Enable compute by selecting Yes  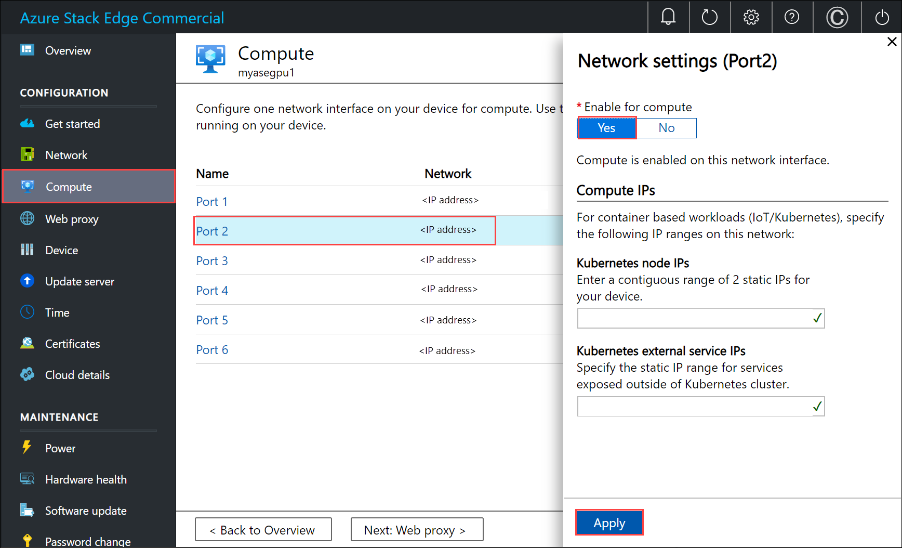pyautogui.click(x=606, y=128)
